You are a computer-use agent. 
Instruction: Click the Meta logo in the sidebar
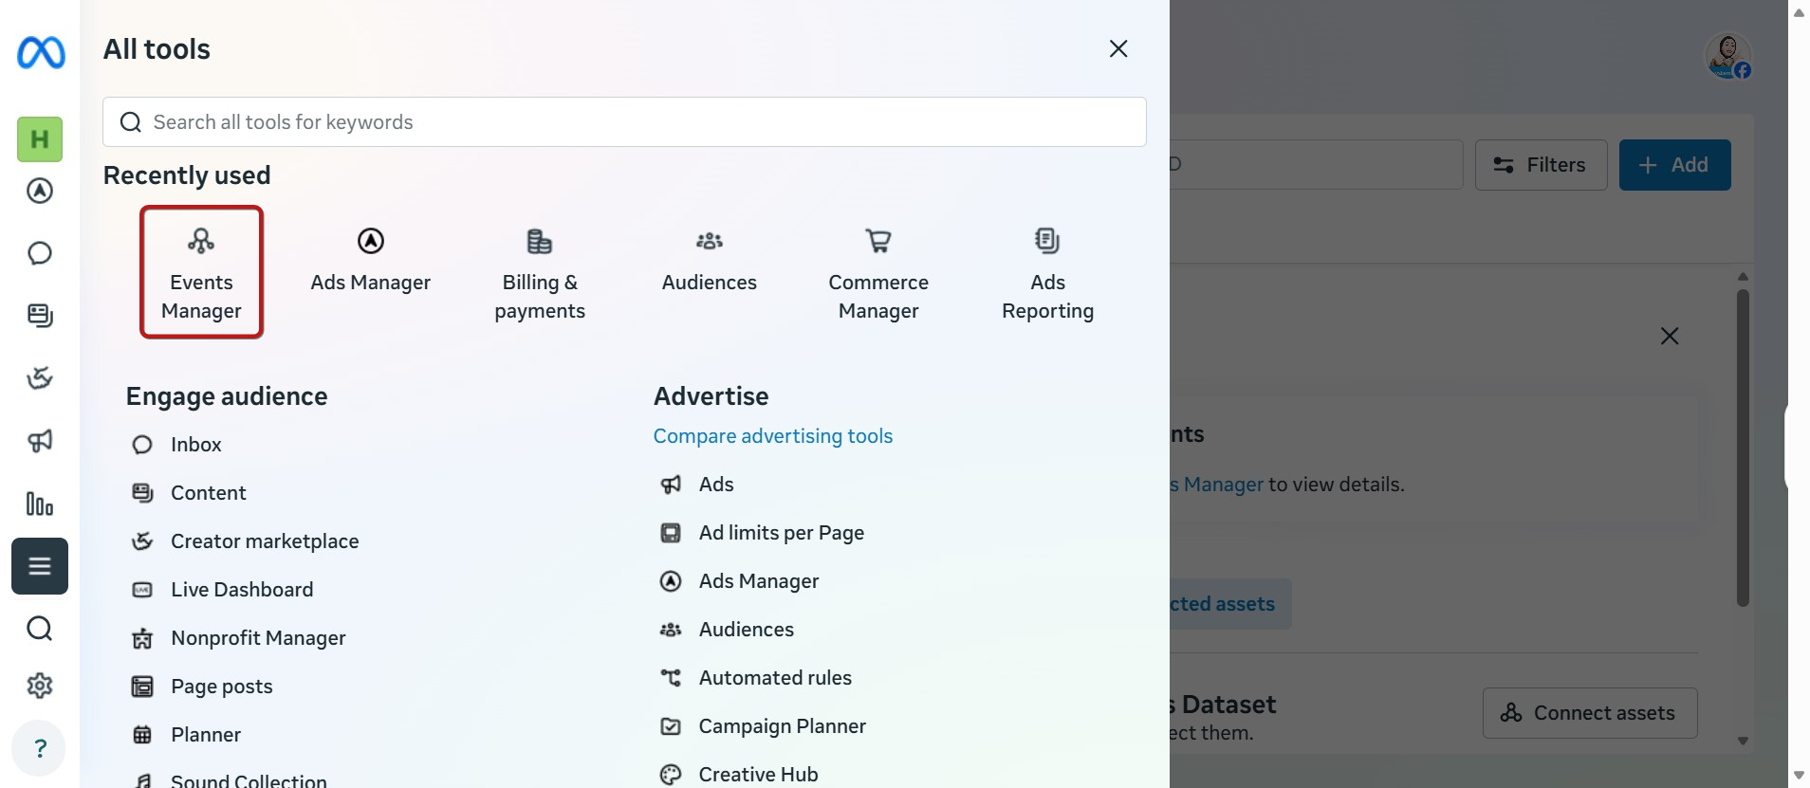[41, 52]
